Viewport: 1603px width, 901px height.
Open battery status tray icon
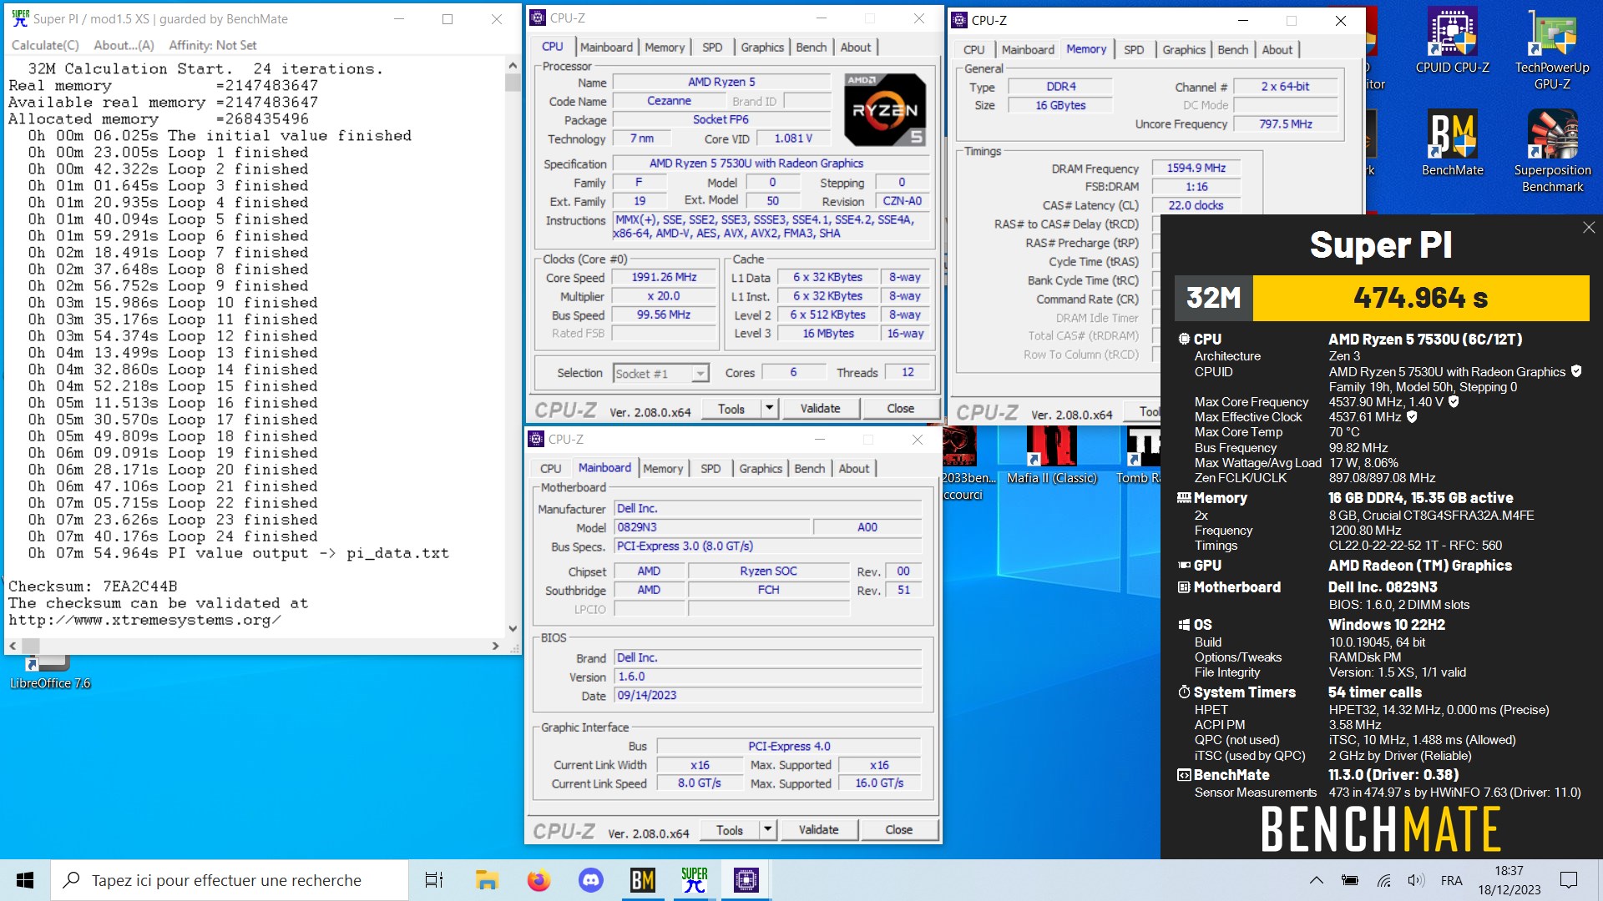point(1349,880)
